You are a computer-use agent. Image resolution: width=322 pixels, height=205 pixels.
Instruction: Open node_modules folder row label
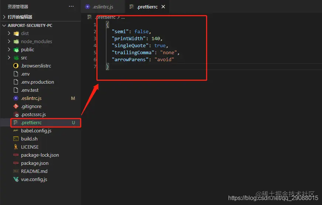[37, 41]
